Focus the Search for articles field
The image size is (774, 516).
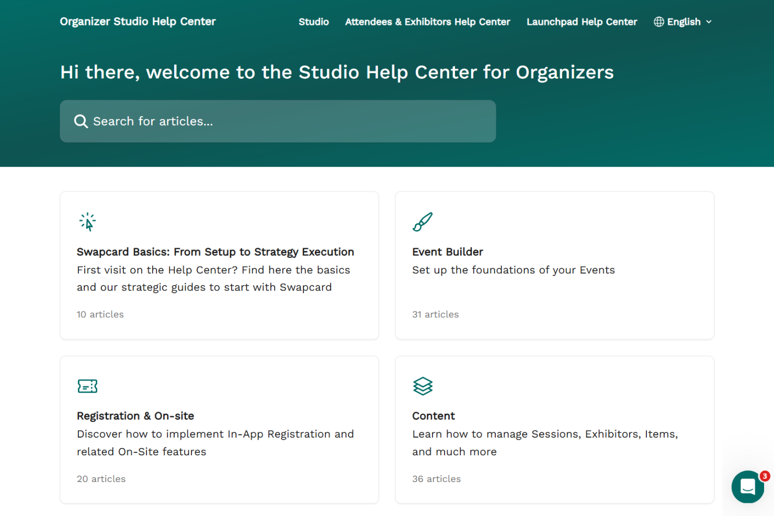(278, 121)
